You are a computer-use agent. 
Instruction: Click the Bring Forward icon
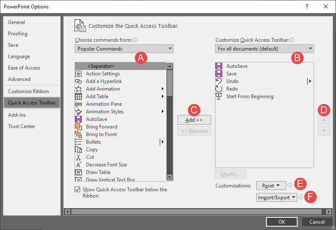tap(78, 127)
